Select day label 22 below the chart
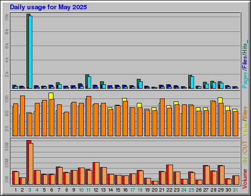The width and height of the screenshot is (251, 196). 169,190
